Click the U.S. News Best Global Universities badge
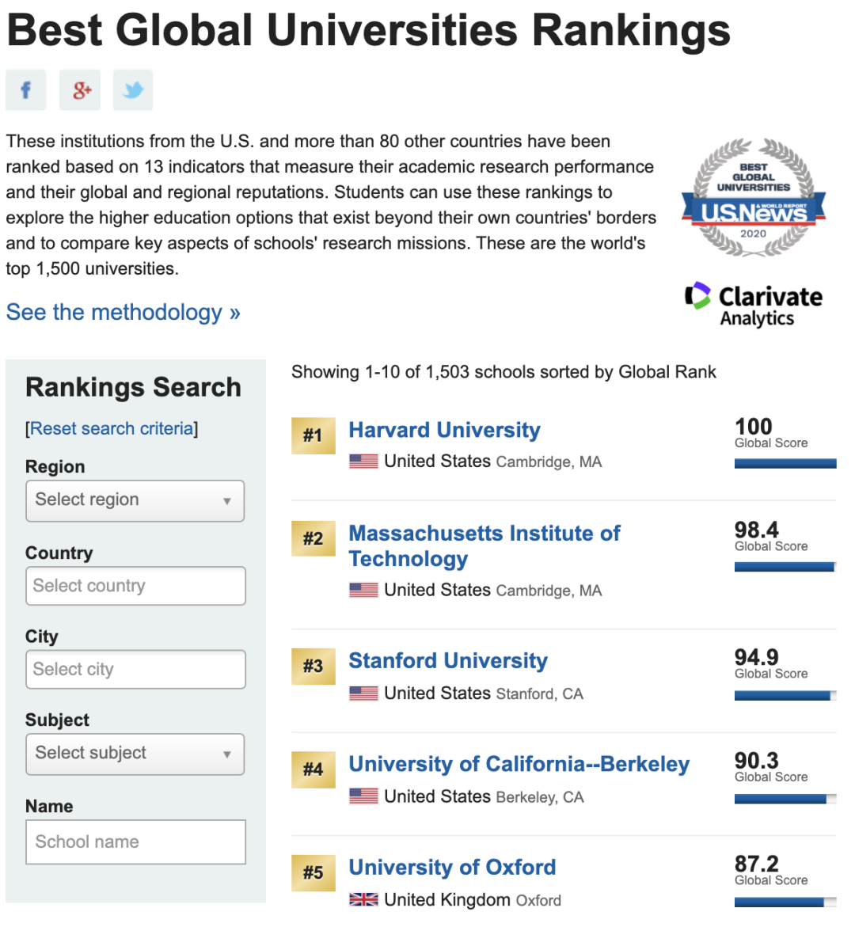Viewport: 855px width, 927px height. 753,199
